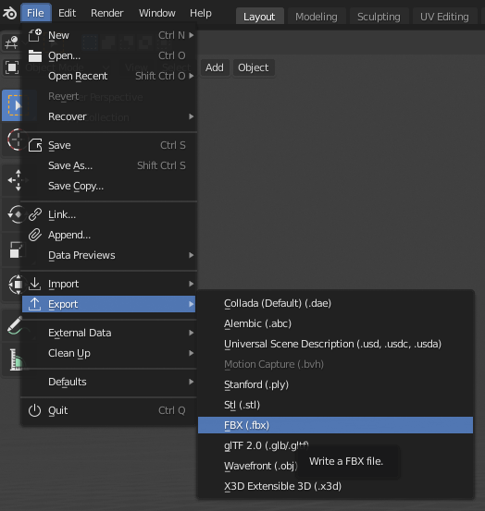Screen dimensions: 485x511
Task: Export as Wavefront (.obj)
Action: (x=335, y=466)
